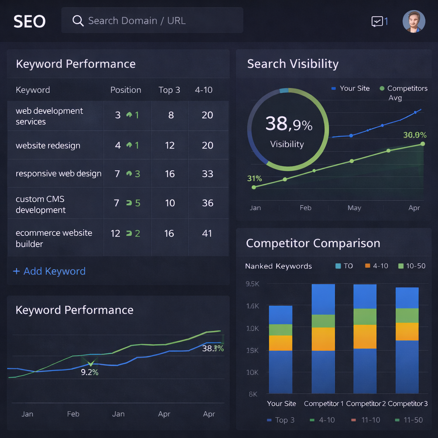Image resolution: width=438 pixels, height=438 pixels.
Task: Click the orange 4-10 legend swatch
Action: 367,266
